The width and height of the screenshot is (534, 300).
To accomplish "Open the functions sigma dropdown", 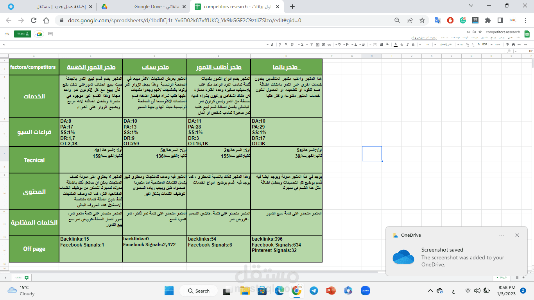I will click(x=301, y=44).
